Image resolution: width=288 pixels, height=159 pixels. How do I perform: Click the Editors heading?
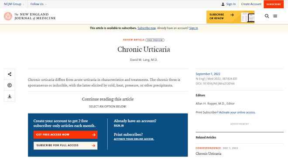(200, 95)
